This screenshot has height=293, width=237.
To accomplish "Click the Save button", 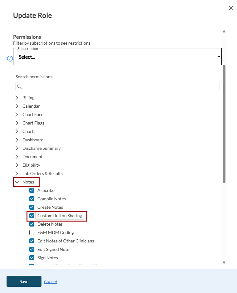I will (x=24, y=281).
